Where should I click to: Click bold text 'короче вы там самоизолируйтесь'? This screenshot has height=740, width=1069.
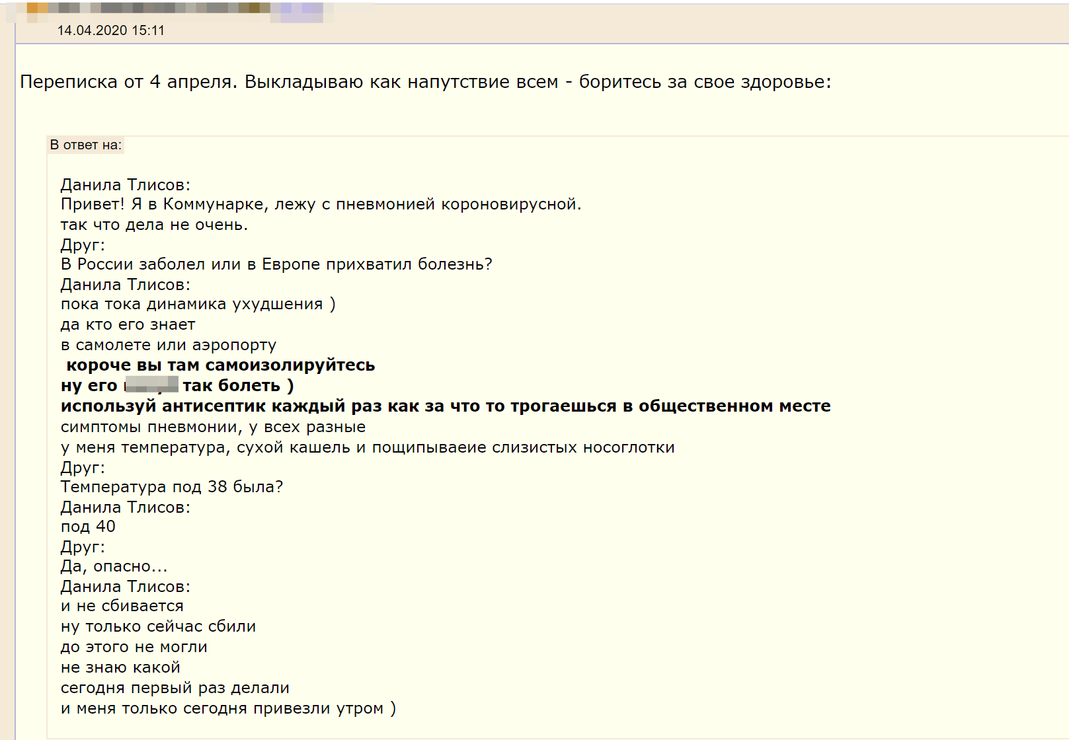click(220, 365)
